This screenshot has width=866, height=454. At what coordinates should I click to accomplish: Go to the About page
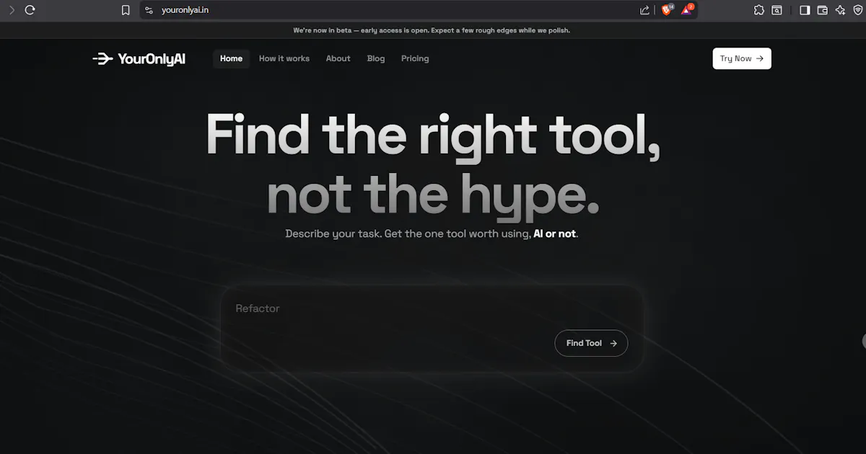[x=338, y=58]
